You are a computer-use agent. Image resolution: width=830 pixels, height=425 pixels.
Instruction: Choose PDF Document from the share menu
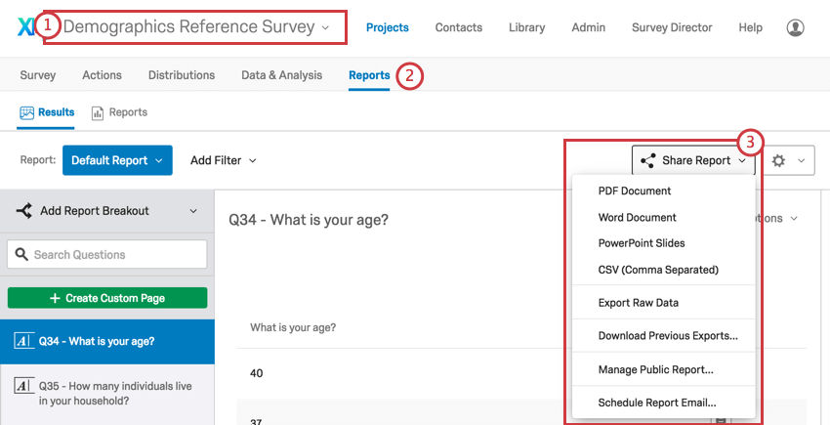point(635,191)
